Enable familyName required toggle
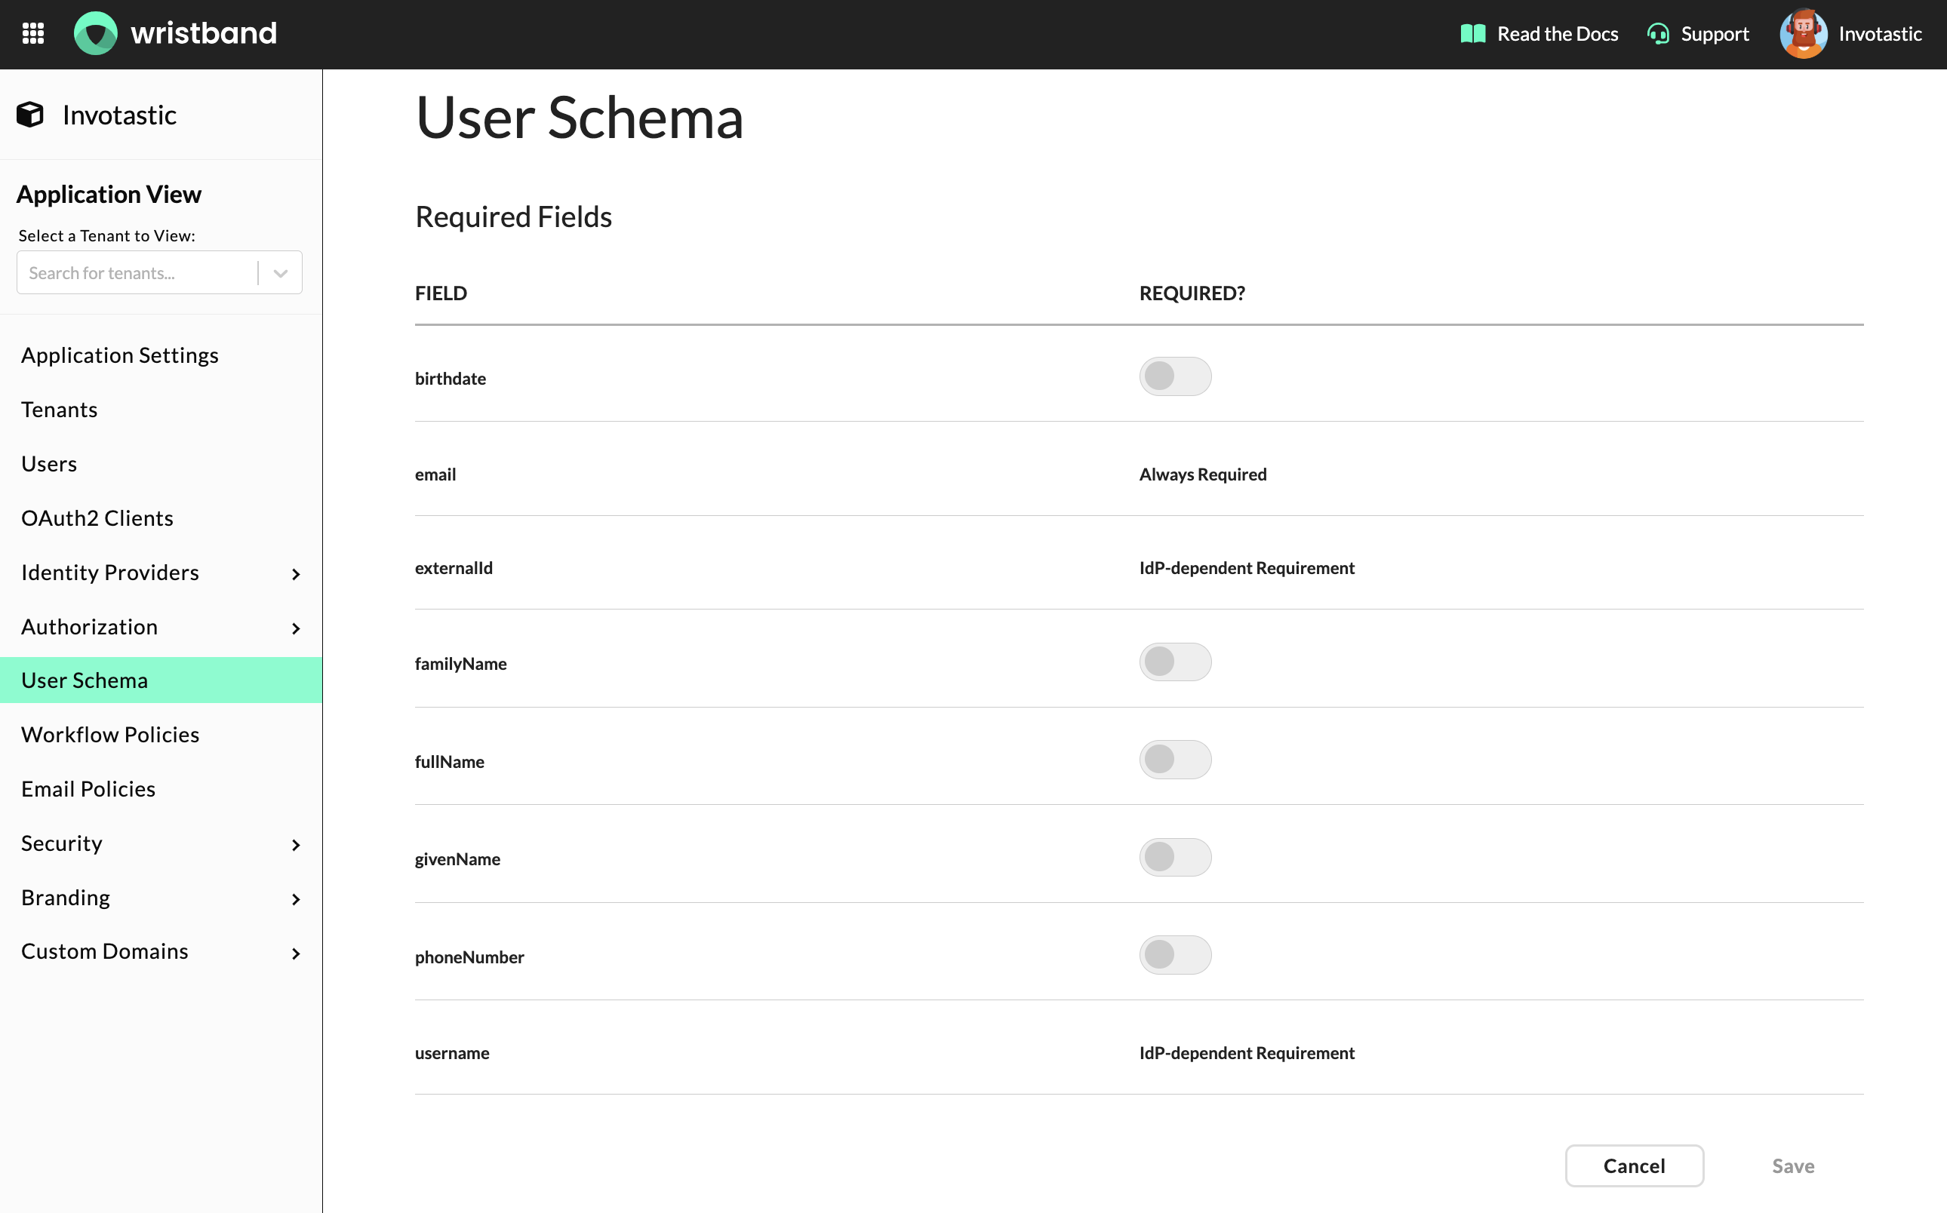This screenshot has width=1947, height=1213. coord(1174,662)
